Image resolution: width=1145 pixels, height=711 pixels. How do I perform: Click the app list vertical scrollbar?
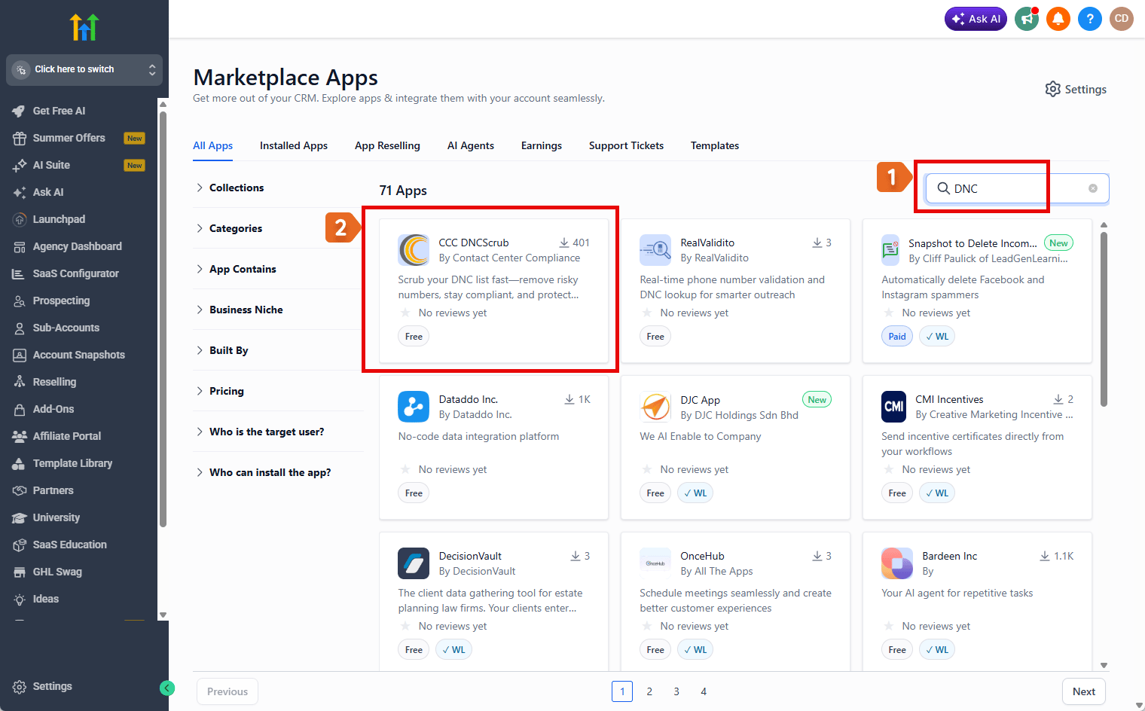[x=1104, y=319]
